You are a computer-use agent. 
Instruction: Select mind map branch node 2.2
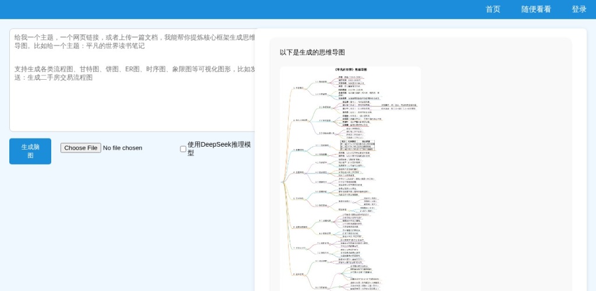point(325,120)
